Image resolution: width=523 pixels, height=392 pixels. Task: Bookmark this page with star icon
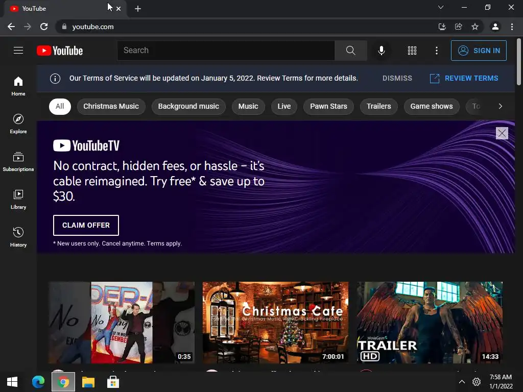(x=475, y=27)
